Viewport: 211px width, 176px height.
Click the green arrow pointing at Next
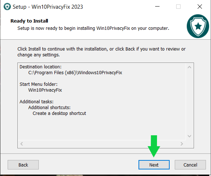click(x=154, y=146)
